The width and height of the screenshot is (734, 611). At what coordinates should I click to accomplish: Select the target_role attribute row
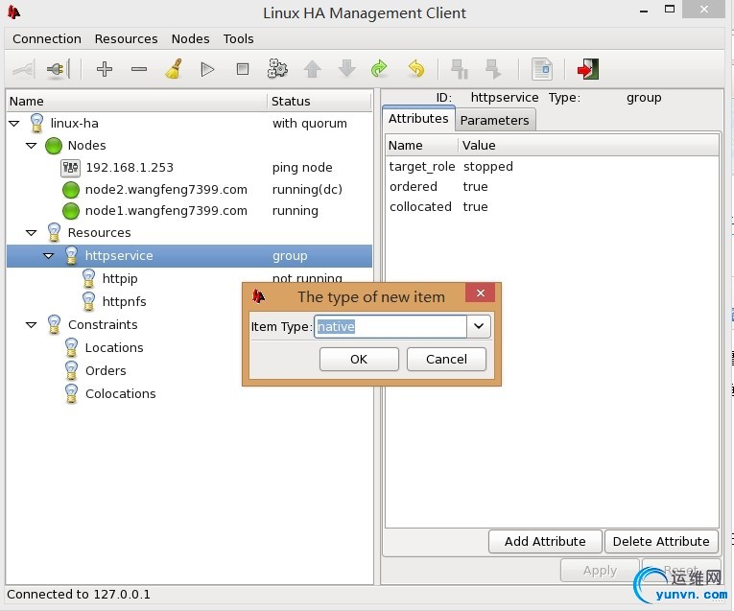(552, 167)
